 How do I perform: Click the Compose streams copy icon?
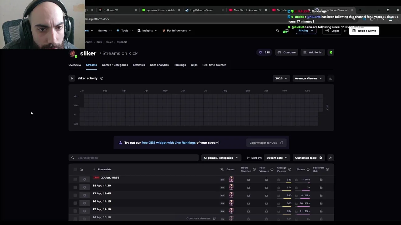click(x=214, y=218)
